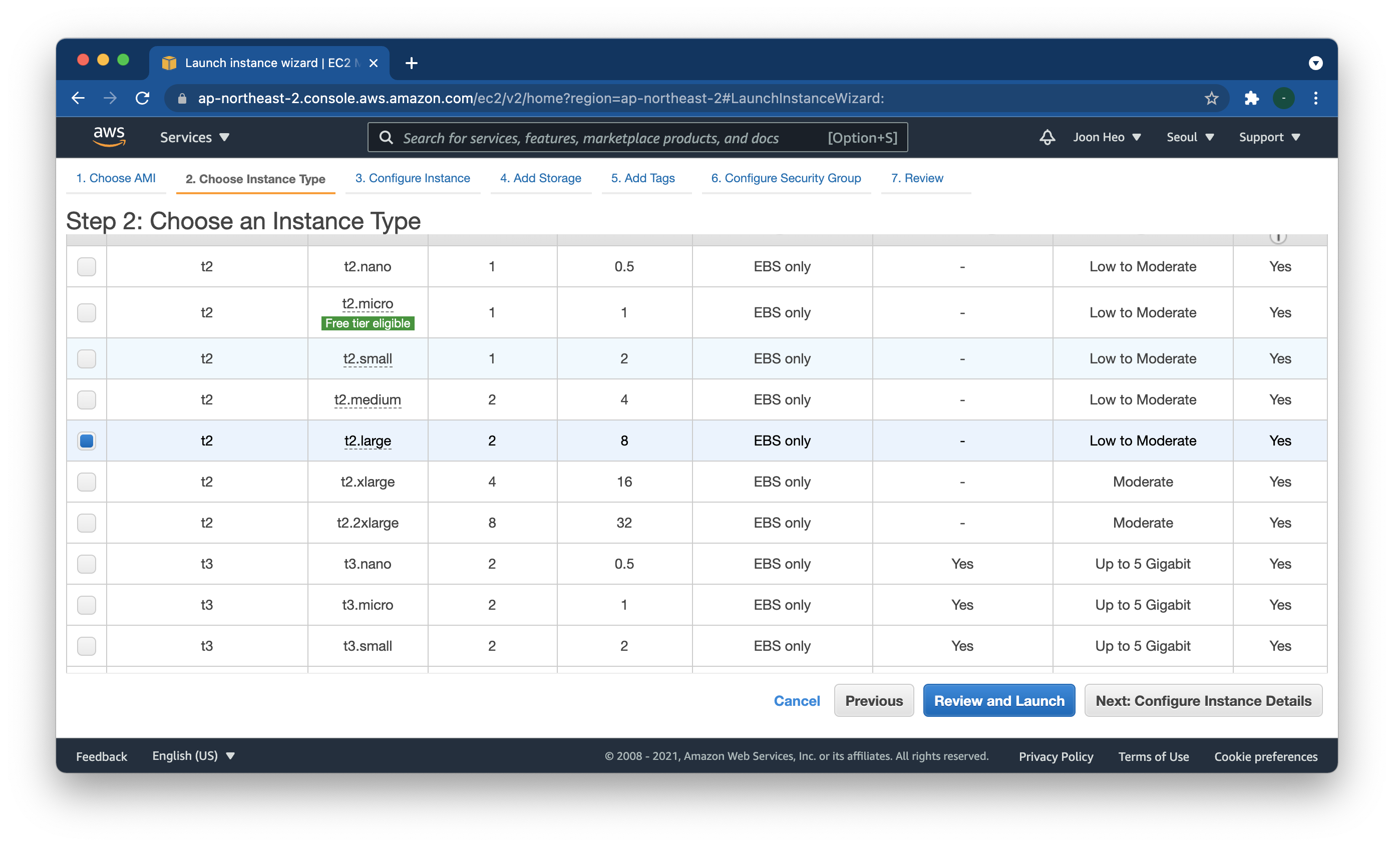
Task: Open the English (US) language selector
Action: click(193, 755)
